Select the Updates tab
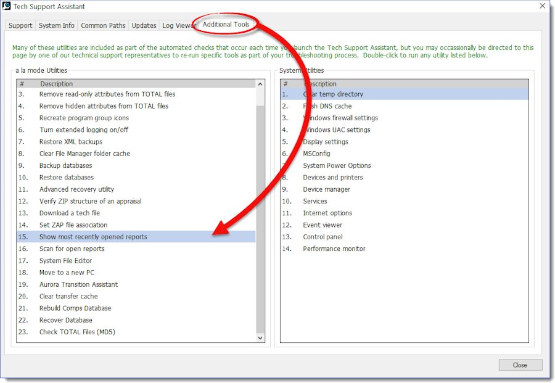Viewport: 555px width, 383px height. pyautogui.click(x=144, y=25)
